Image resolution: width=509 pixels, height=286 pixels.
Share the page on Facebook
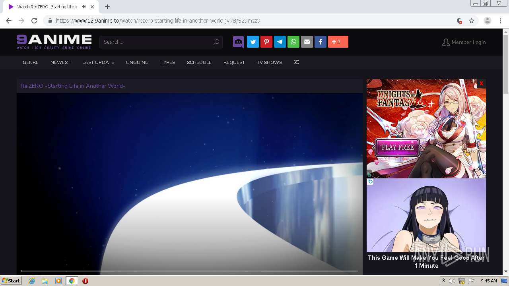(321, 42)
